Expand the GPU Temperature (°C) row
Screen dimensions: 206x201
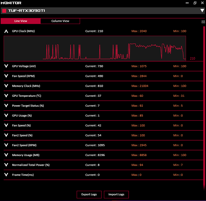(6, 96)
